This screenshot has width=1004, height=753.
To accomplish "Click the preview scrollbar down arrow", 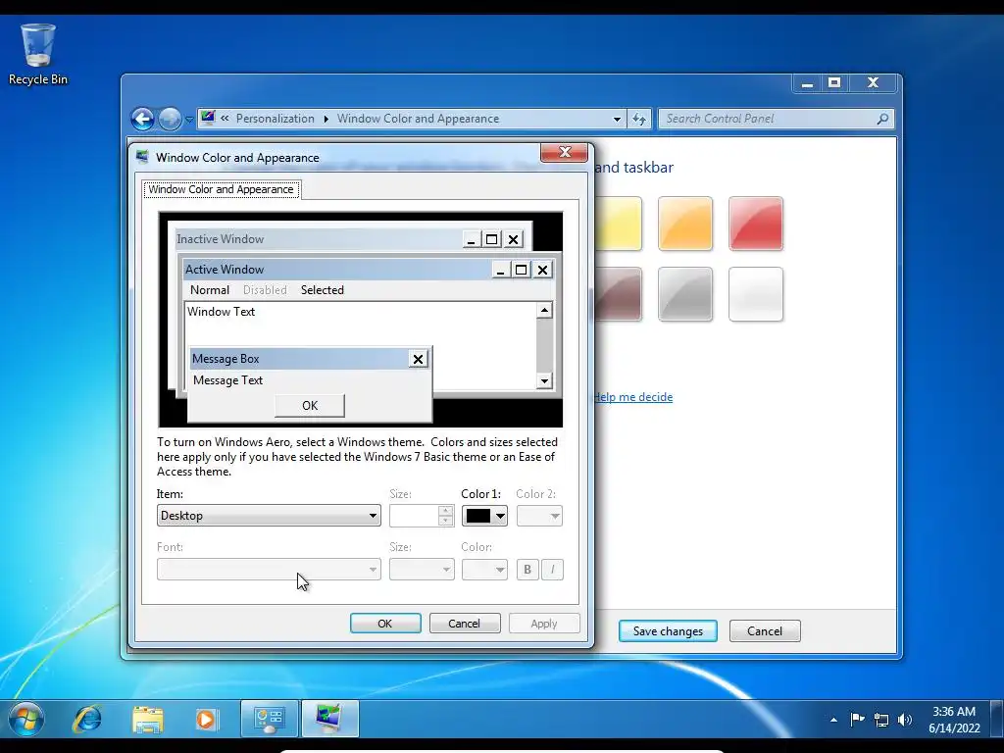I will point(544,381).
